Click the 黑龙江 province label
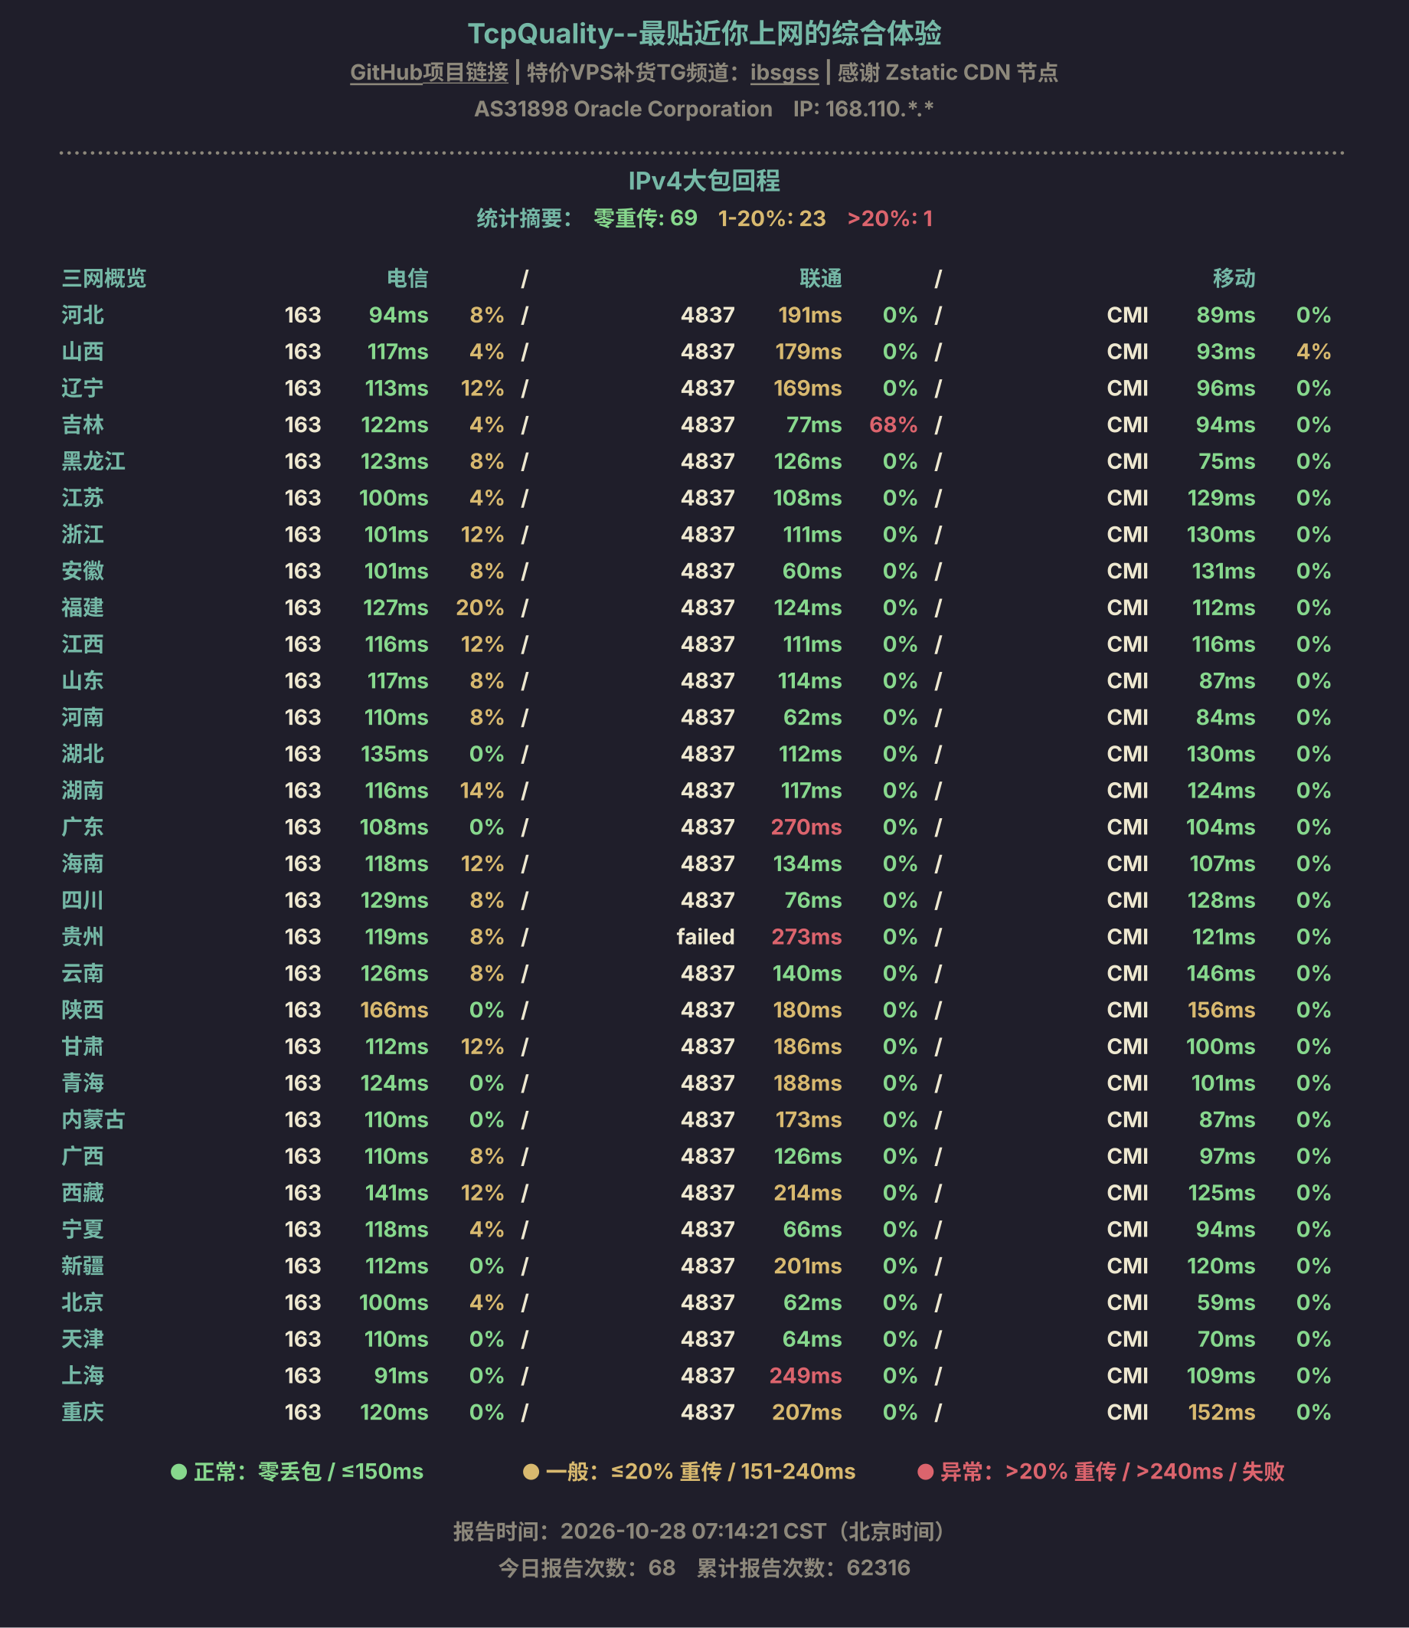 pos(93,462)
